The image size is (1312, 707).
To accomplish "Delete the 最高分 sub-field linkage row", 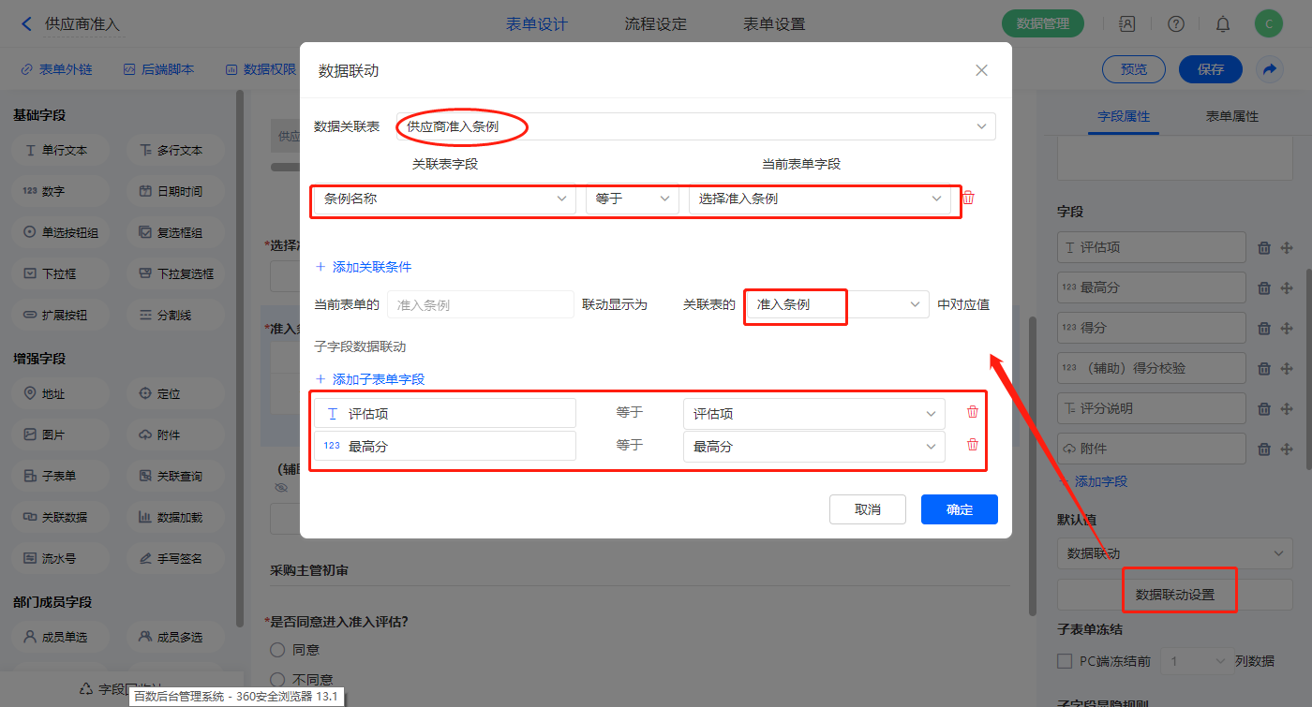I will pyautogui.click(x=972, y=445).
